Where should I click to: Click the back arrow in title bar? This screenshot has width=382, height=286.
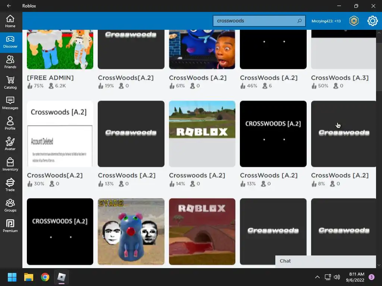[9, 6]
